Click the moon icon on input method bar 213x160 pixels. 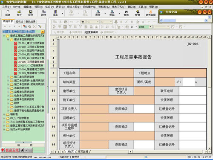pos(22,150)
